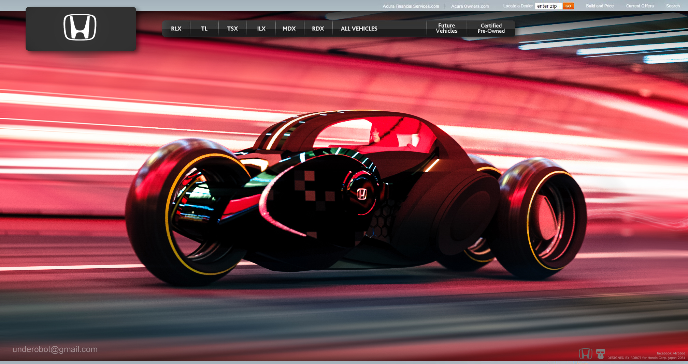The width and height of the screenshot is (688, 364).
Task: Open the TL vehicle menu
Action: coord(204,29)
